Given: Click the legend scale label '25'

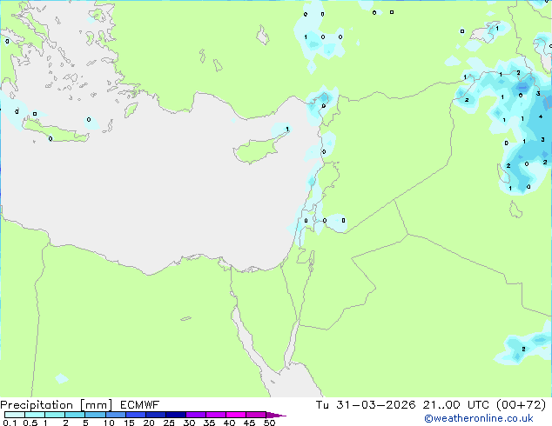Looking at the screenshot, I should [169, 423].
